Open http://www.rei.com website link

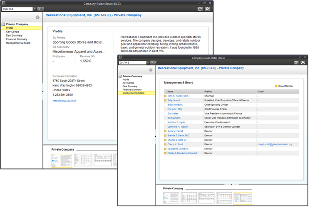point(64,101)
